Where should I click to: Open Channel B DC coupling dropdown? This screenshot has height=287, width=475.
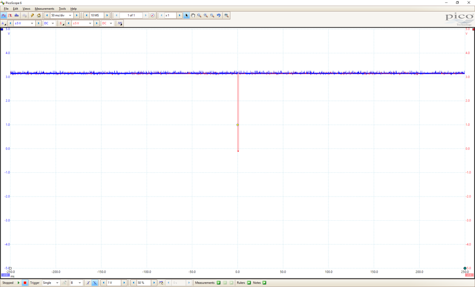tap(107, 23)
